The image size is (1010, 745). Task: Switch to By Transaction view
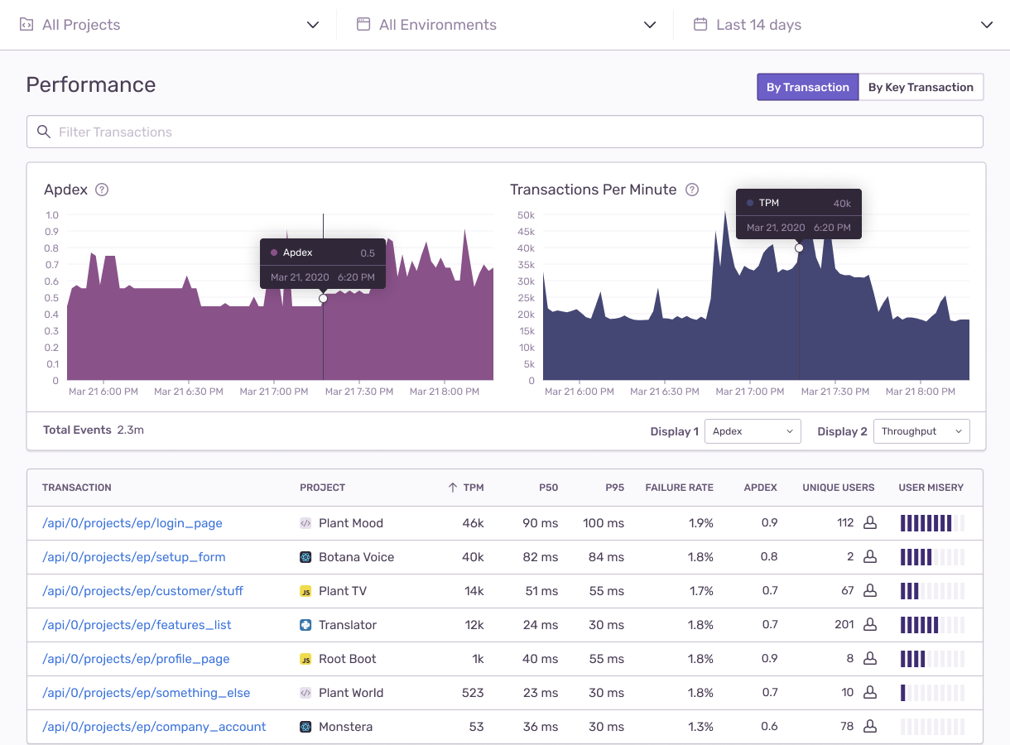807,87
